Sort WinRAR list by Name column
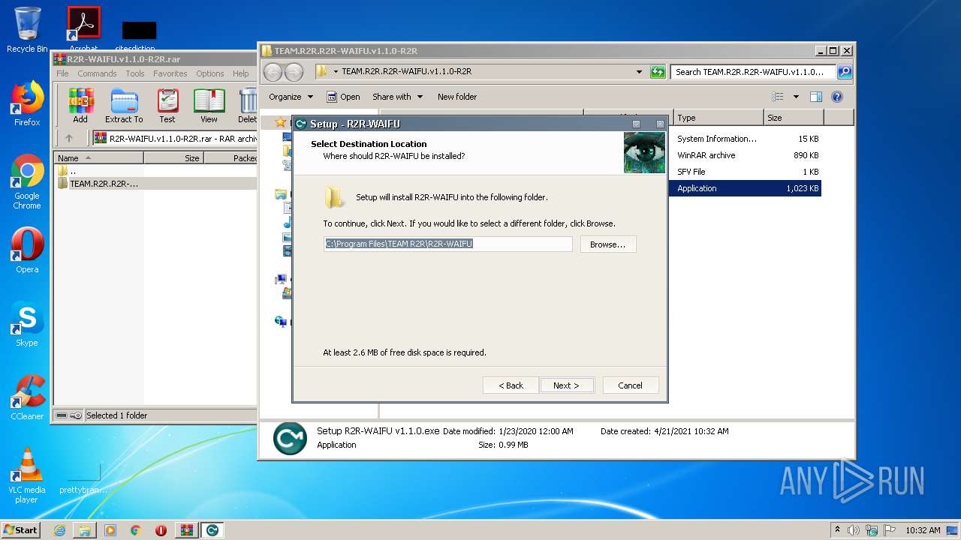This screenshot has width=961, height=540. (98, 158)
